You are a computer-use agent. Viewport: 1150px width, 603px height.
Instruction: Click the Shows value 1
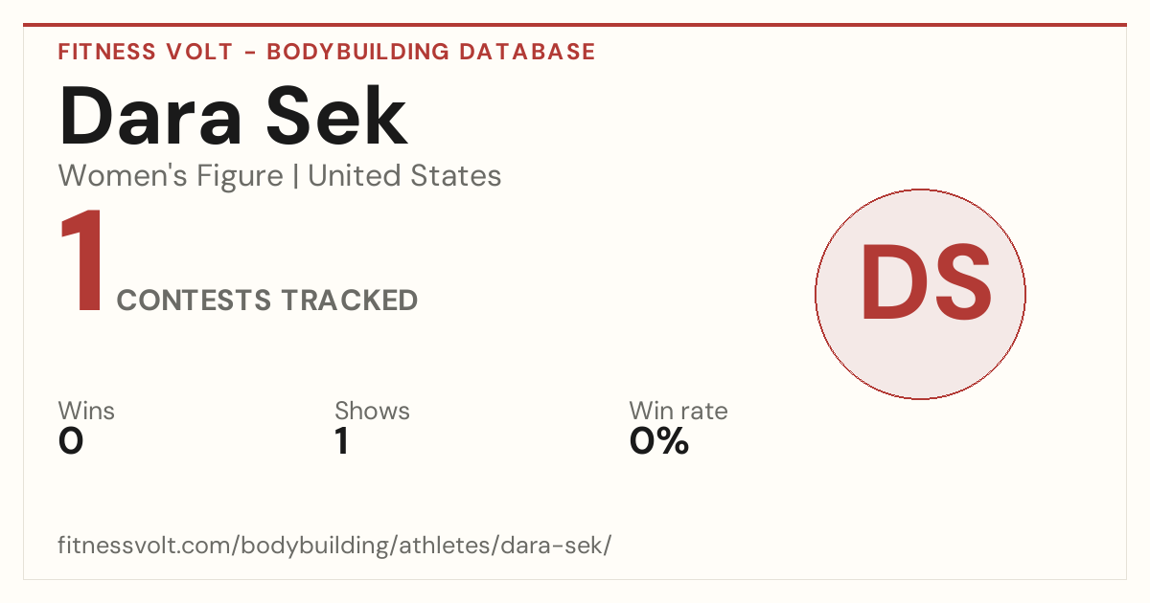(x=342, y=441)
